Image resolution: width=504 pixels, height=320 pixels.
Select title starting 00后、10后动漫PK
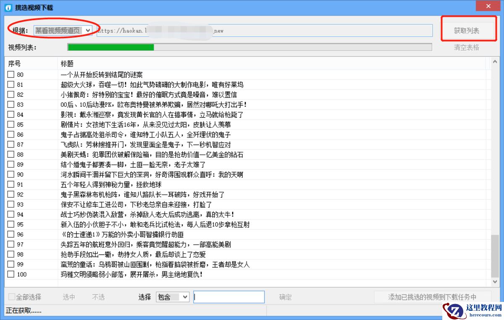click(154, 105)
